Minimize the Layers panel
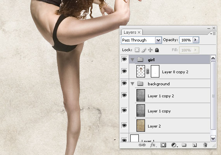221x155 pixels. 209,28
